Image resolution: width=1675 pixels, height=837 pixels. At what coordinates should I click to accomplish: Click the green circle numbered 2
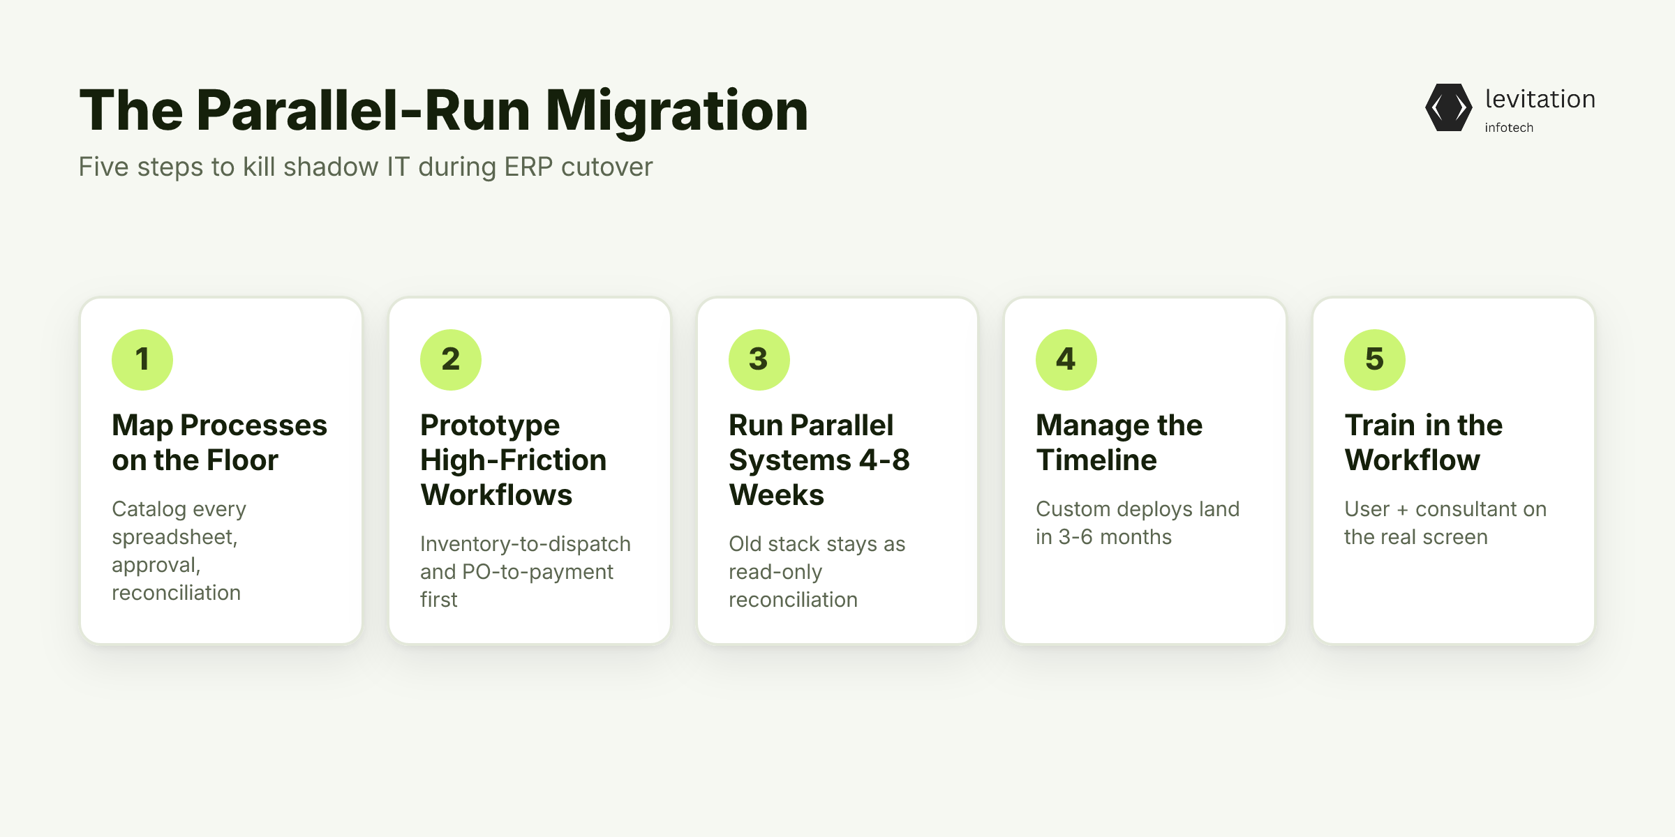click(x=451, y=360)
